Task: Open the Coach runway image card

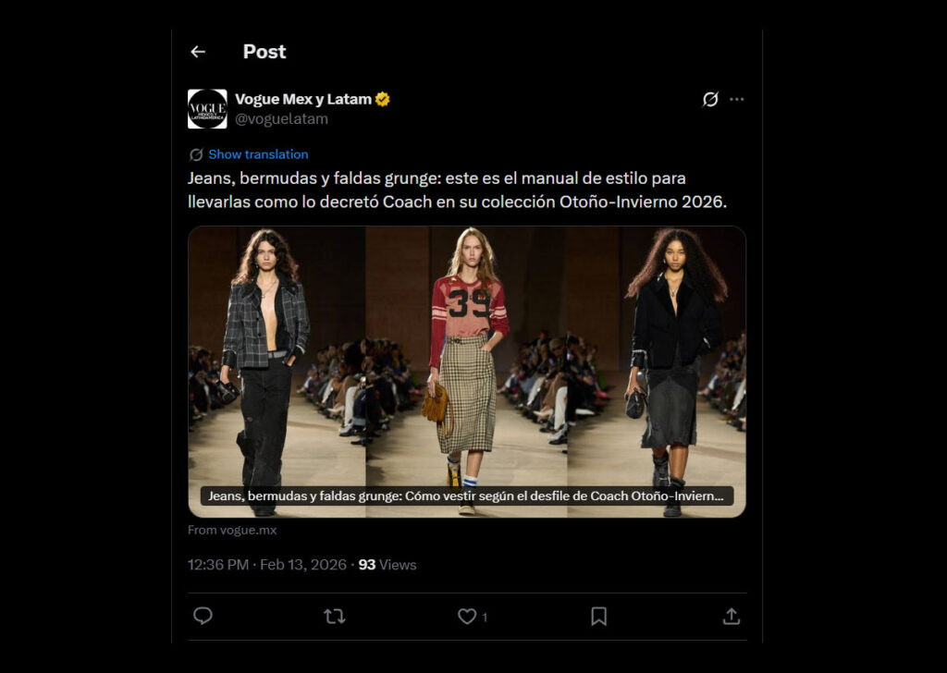Action: 467,361
